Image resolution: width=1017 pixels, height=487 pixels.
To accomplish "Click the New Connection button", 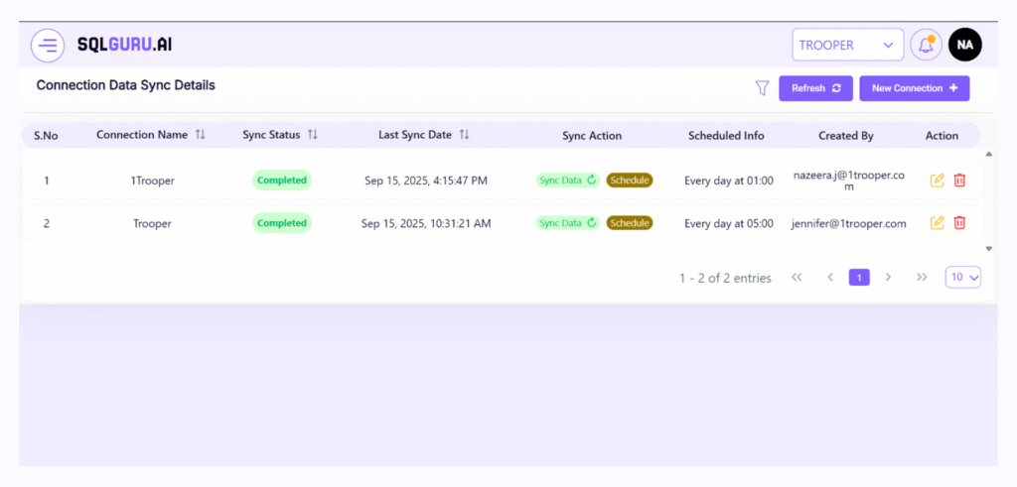I will (x=914, y=88).
